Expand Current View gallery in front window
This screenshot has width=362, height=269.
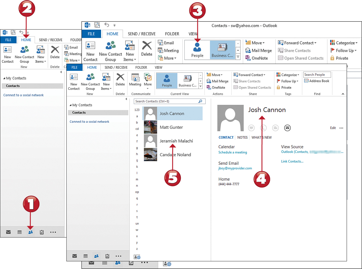(x=201, y=86)
